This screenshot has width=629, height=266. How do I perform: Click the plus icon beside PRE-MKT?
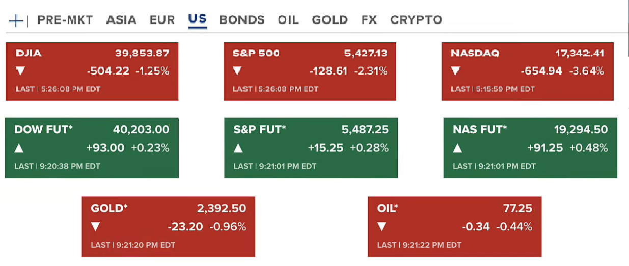click(x=16, y=20)
